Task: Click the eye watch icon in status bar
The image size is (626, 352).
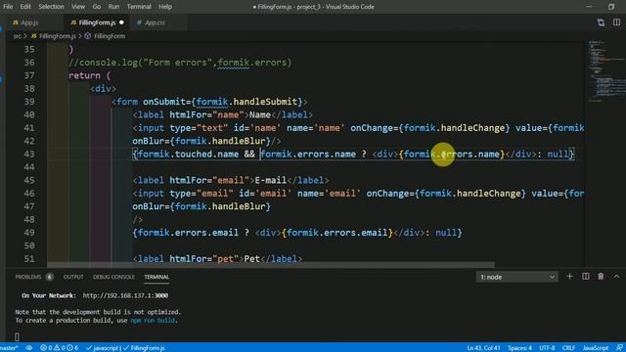Action: tap(29, 348)
